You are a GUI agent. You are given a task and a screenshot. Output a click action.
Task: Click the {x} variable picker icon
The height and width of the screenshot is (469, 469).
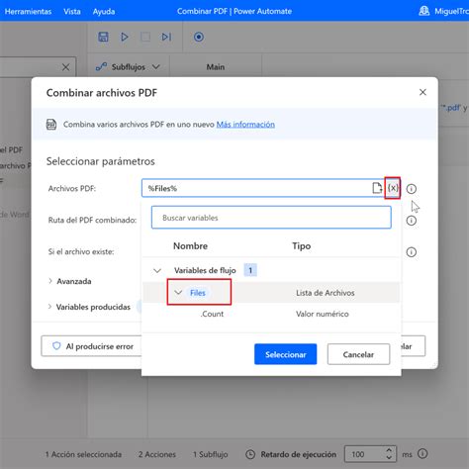(x=393, y=188)
